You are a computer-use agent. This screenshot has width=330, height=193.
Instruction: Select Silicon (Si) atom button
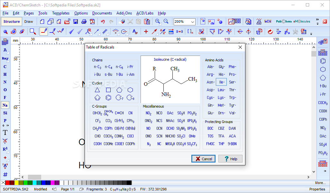(5, 113)
